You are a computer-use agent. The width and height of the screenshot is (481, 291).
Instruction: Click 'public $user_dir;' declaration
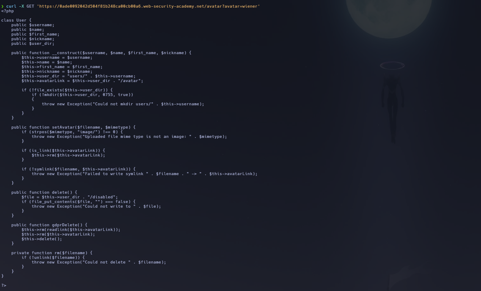tap(33, 44)
